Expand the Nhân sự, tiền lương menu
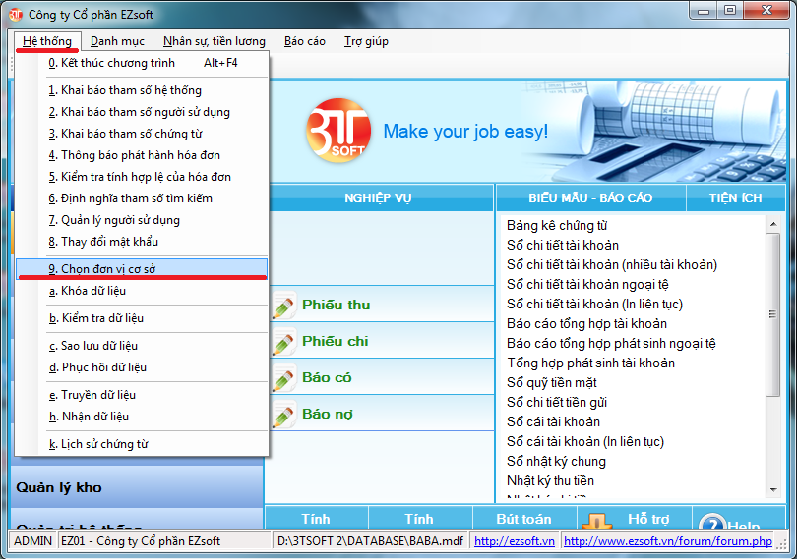This screenshot has height=559, width=797. pyautogui.click(x=215, y=41)
